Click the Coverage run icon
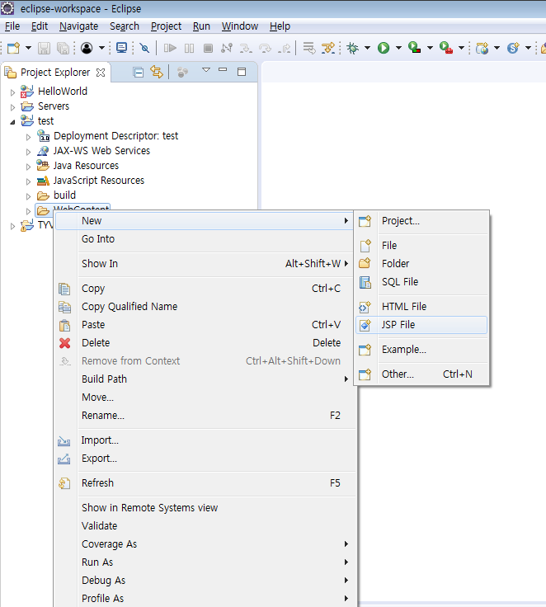546x607 pixels. coord(414,48)
